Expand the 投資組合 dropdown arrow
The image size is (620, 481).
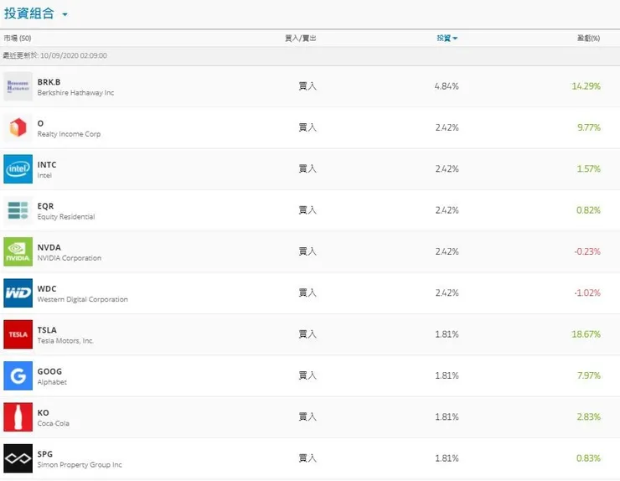[x=65, y=14]
